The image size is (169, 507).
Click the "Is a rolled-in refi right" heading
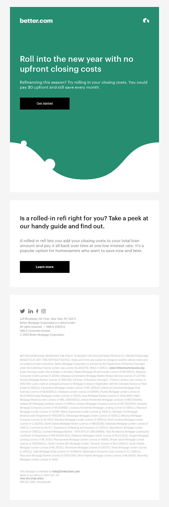click(x=84, y=222)
